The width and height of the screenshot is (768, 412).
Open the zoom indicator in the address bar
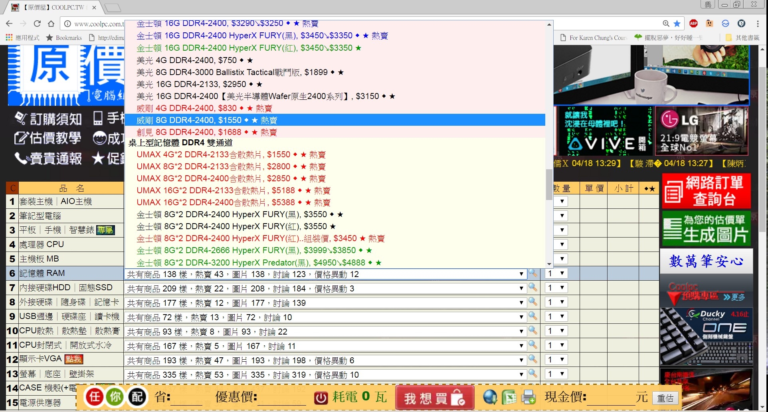(x=666, y=24)
